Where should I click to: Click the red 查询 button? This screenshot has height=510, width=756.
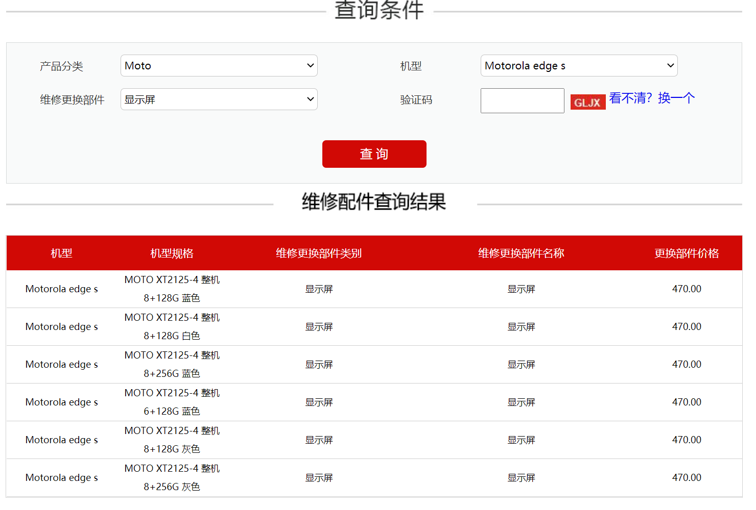click(374, 154)
